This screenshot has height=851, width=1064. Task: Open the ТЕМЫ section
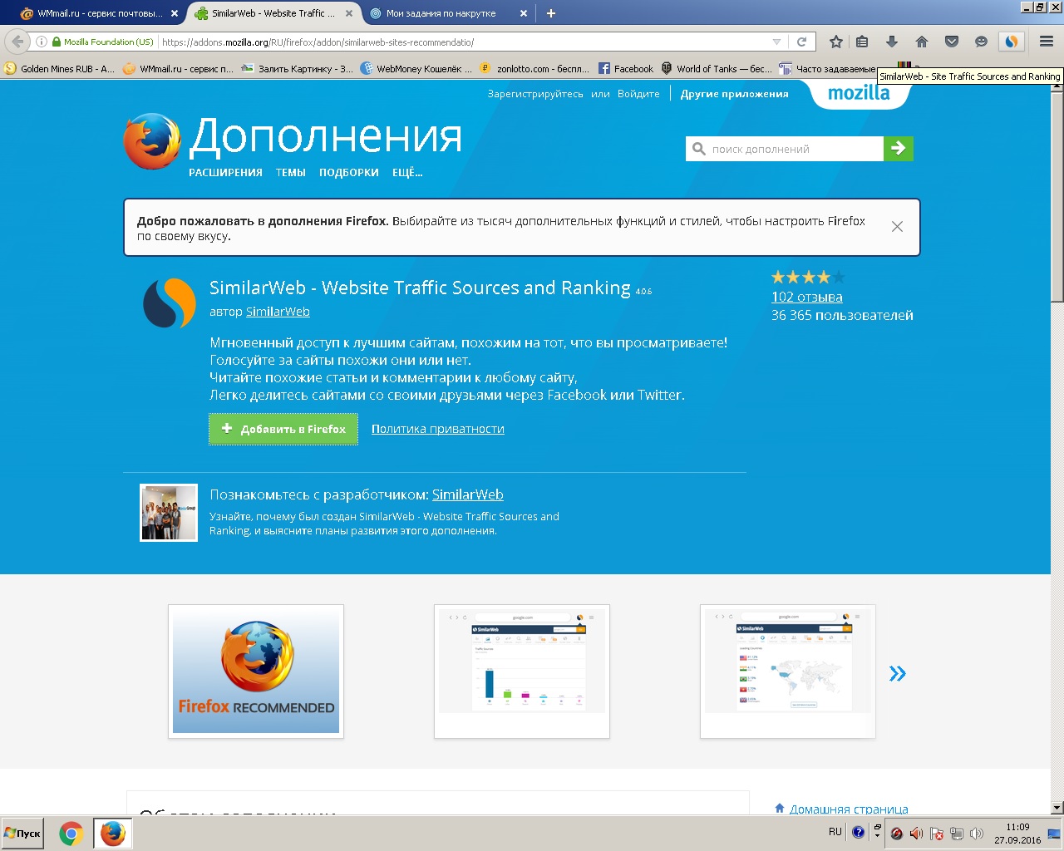click(x=291, y=173)
